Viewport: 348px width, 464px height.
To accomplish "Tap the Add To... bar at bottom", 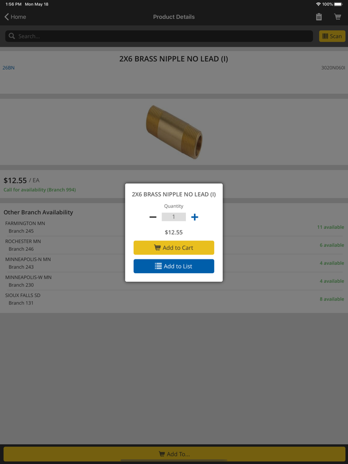I will click(x=174, y=454).
